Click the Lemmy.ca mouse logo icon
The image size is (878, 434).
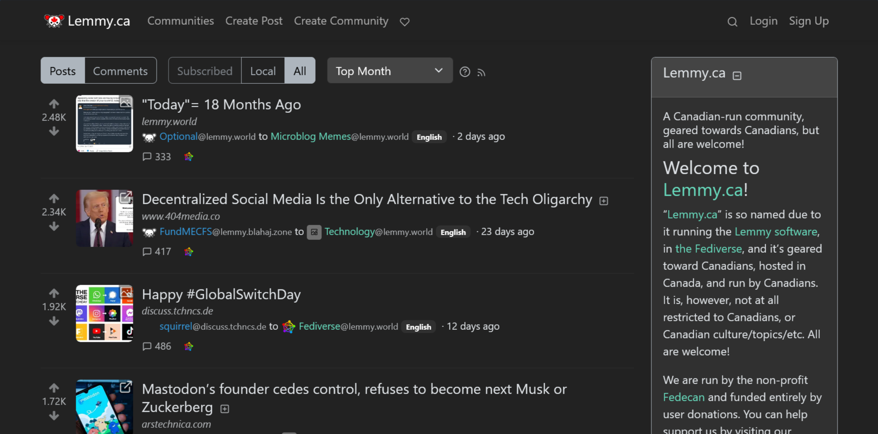tap(54, 21)
